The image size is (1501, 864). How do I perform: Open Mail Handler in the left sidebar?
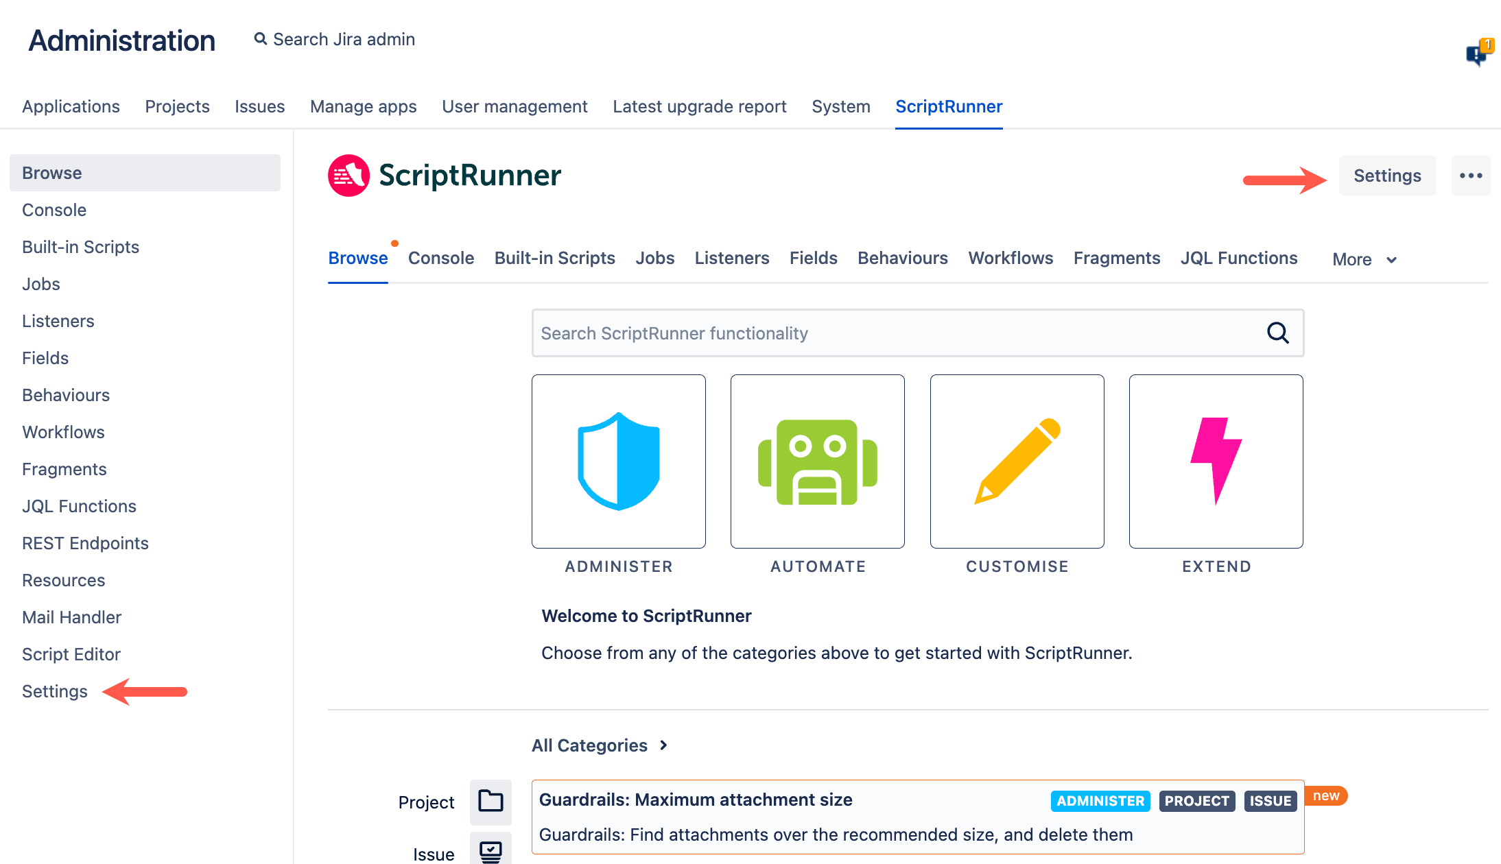[x=71, y=617]
